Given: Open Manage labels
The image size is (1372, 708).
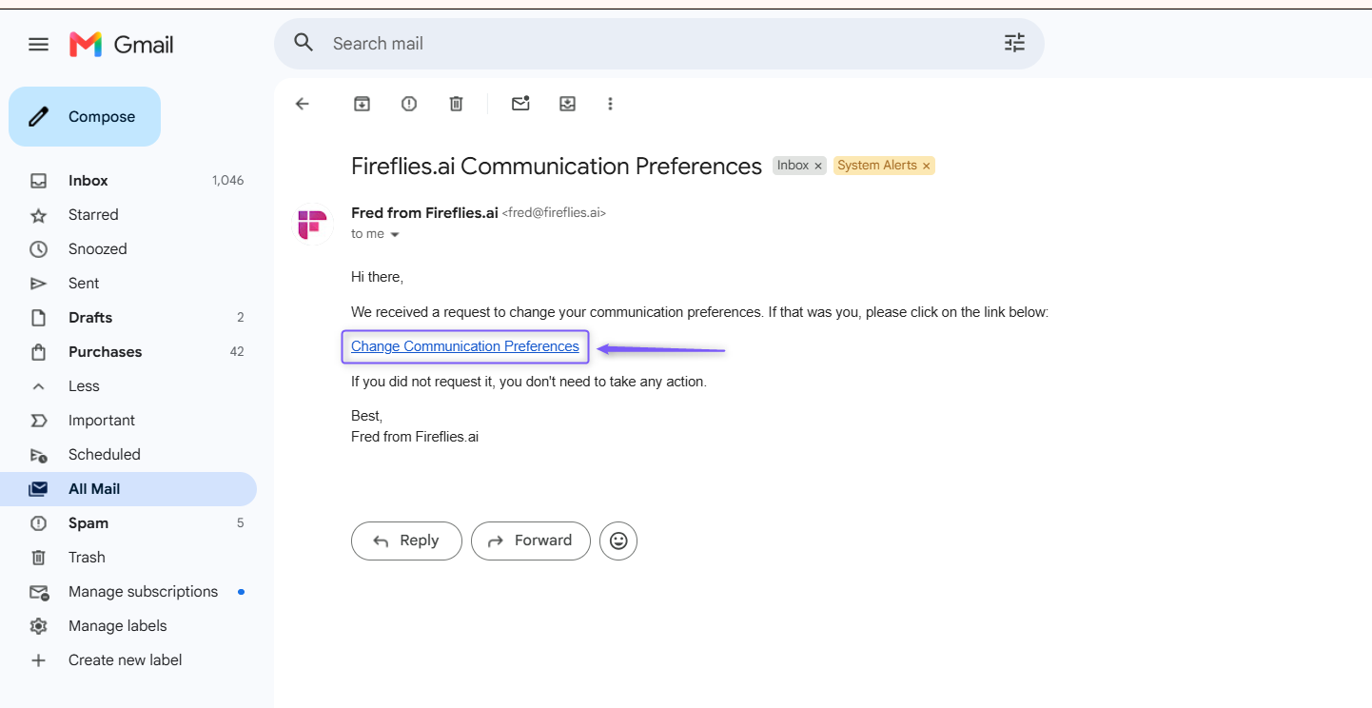Looking at the screenshot, I should (128, 626).
